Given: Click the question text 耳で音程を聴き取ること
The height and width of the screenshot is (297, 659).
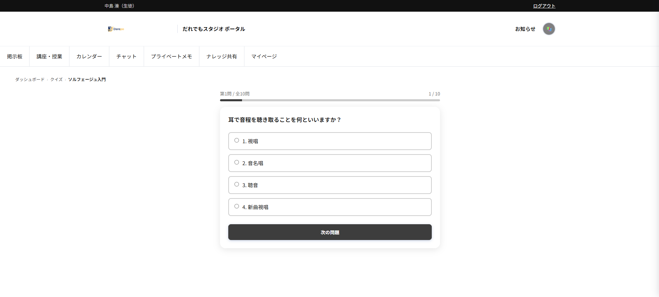Looking at the screenshot, I should (285, 120).
